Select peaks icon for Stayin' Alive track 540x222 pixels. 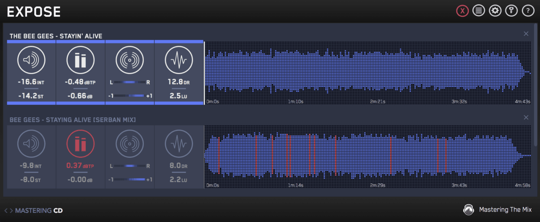pos(81,60)
